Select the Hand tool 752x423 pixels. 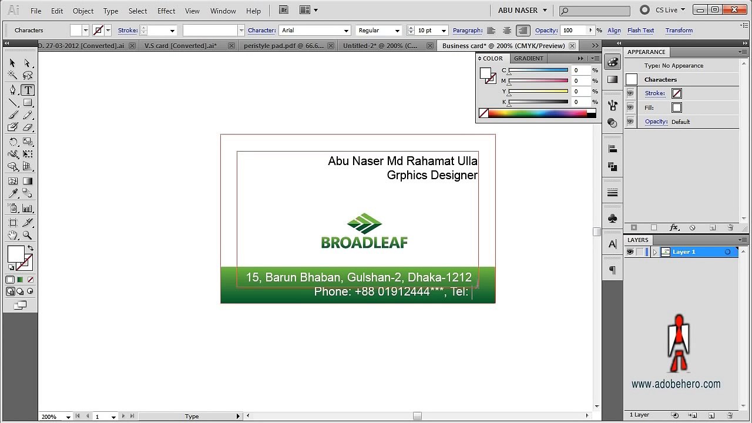12,236
